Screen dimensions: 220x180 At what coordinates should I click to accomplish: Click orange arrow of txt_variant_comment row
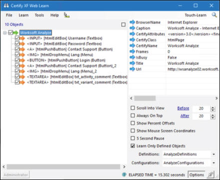(x=22, y=82)
